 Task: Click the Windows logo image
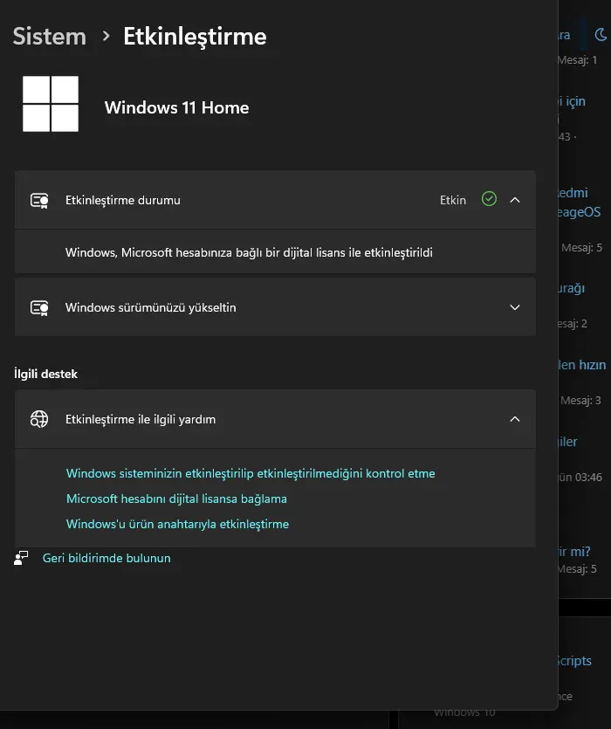[51, 104]
